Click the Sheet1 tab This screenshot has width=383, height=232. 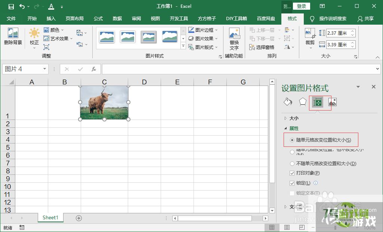(50, 217)
